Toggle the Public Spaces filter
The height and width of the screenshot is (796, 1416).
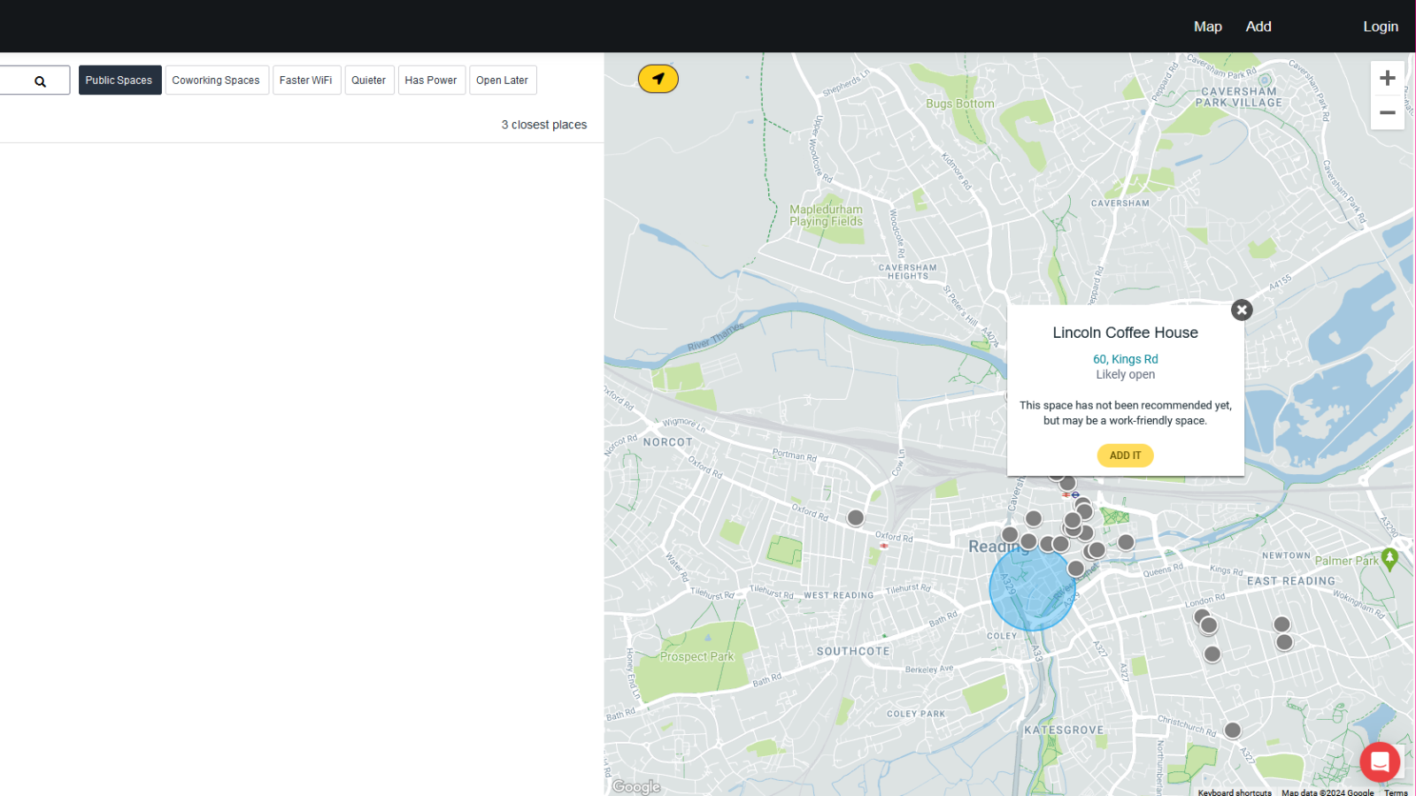(x=119, y=80)
